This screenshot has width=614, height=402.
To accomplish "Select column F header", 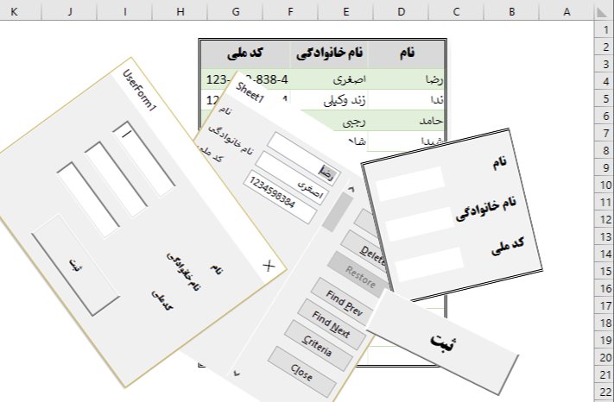I will tap(290, 12).
